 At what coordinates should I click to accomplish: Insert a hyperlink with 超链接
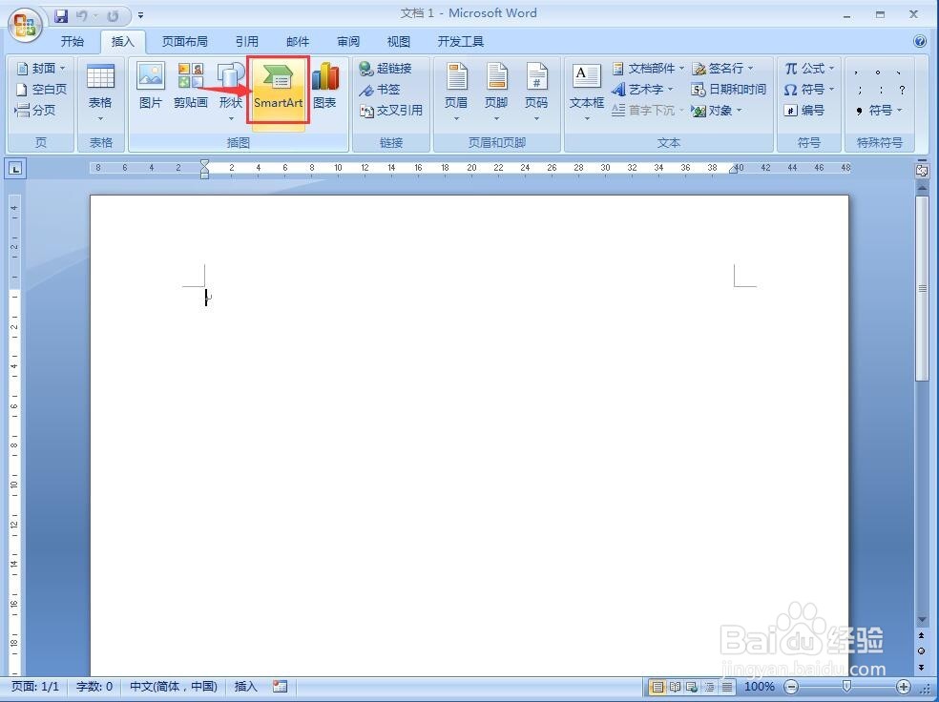386,69
